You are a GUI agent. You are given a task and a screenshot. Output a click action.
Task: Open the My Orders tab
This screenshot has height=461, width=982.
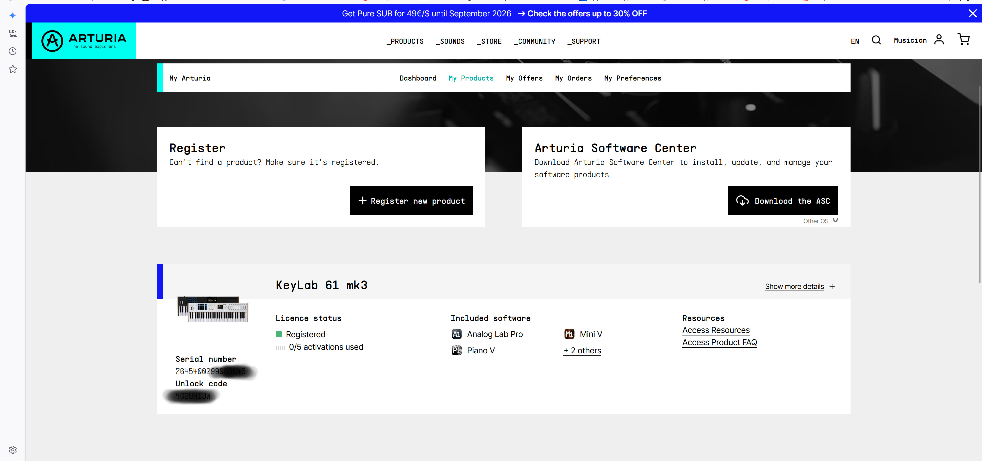573,78
